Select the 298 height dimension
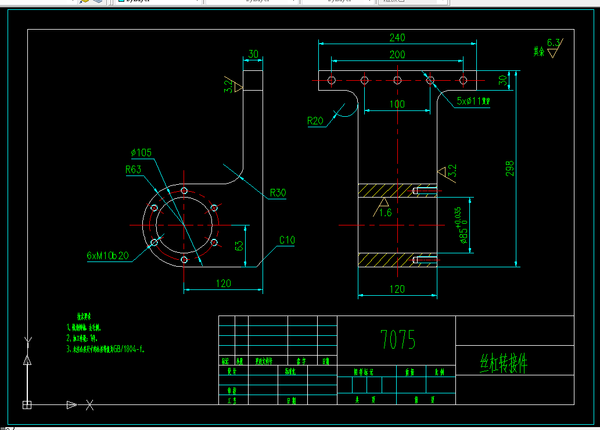 (510, 169)
